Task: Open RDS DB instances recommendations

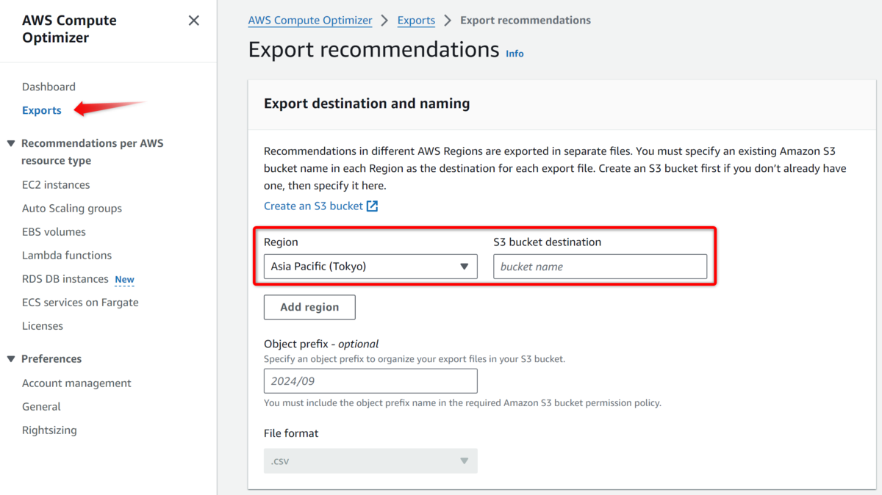Action: point(65,279)
